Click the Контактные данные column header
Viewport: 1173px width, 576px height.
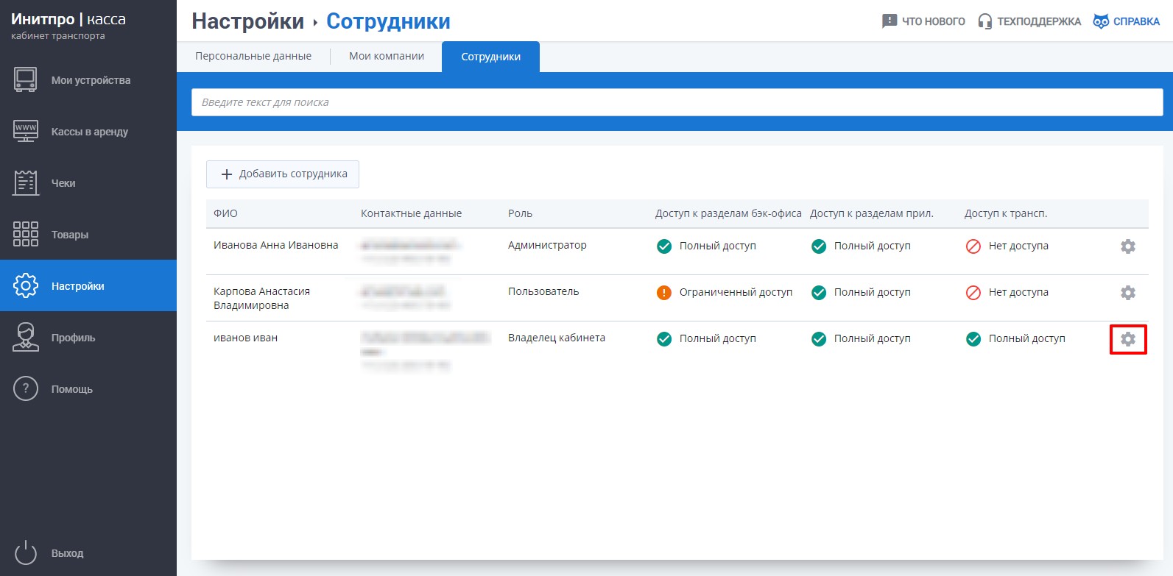point(411,213)
